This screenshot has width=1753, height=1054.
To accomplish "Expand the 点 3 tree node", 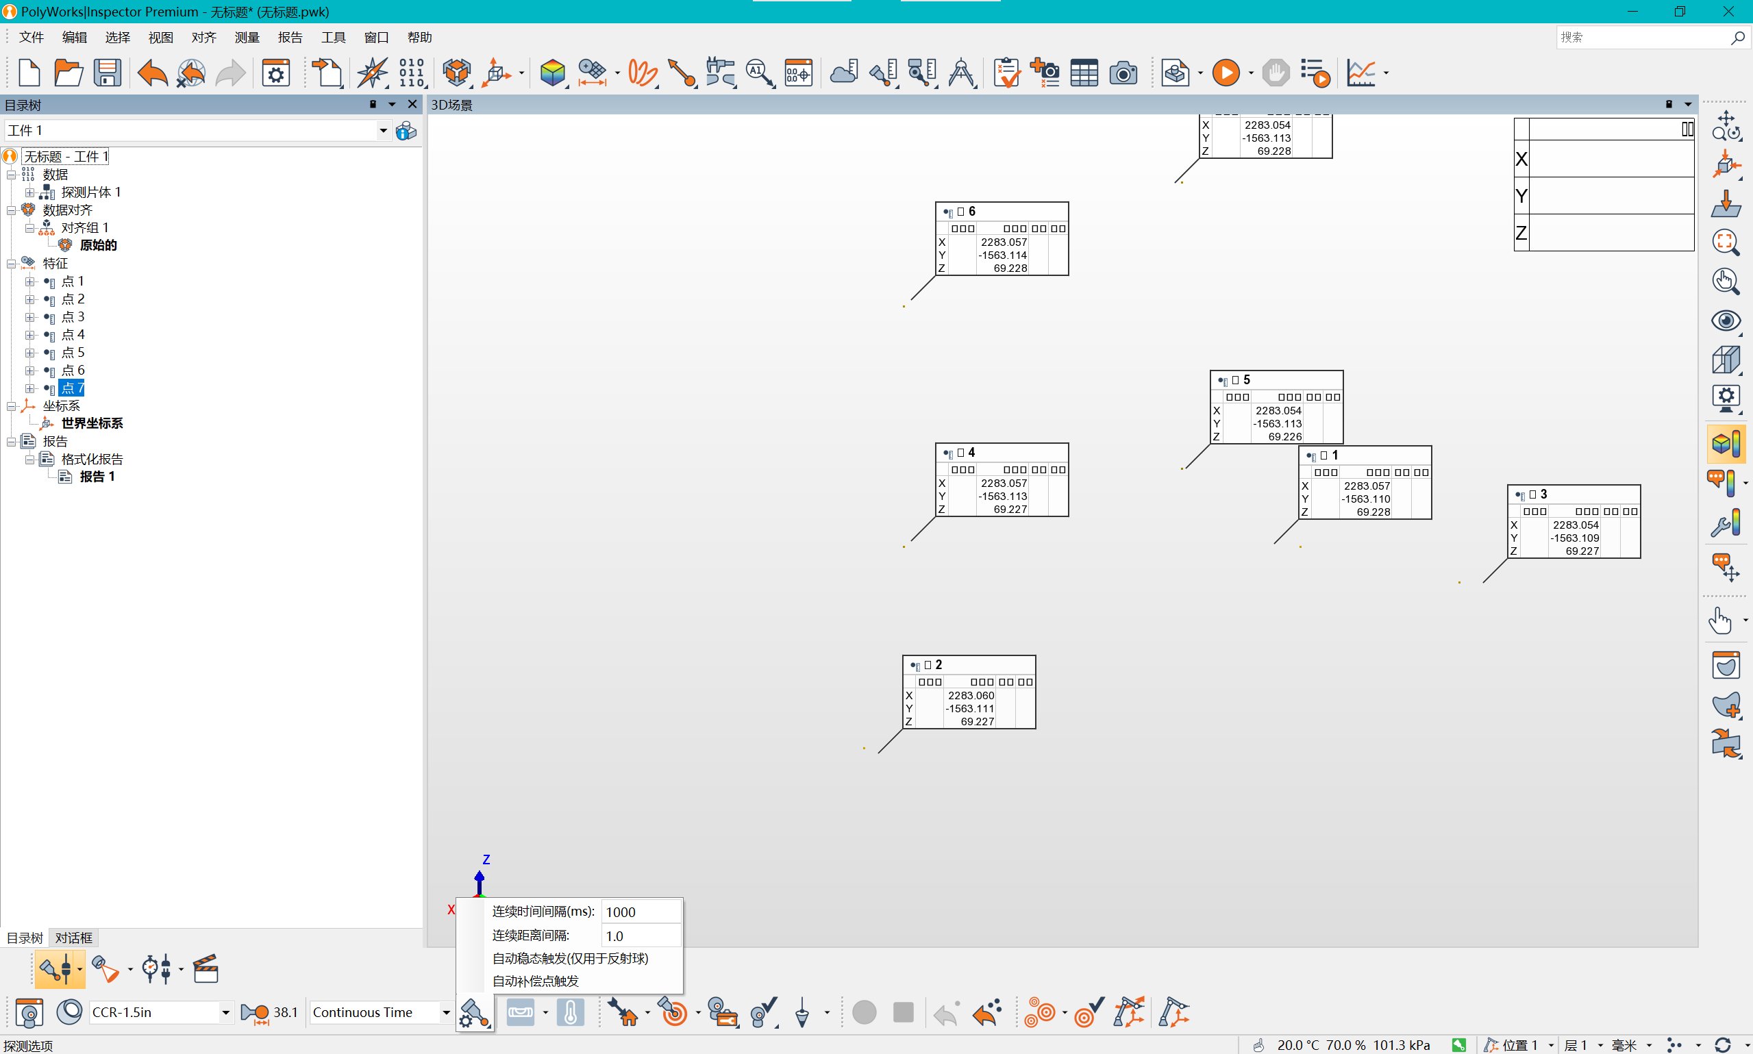I will [30, 317].
